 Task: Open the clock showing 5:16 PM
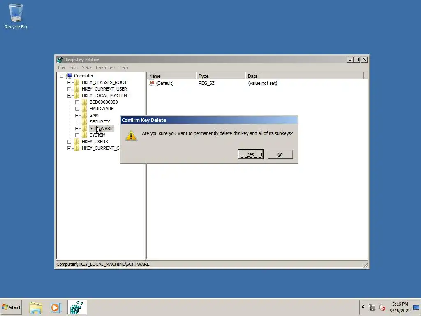tap(400, 307)
